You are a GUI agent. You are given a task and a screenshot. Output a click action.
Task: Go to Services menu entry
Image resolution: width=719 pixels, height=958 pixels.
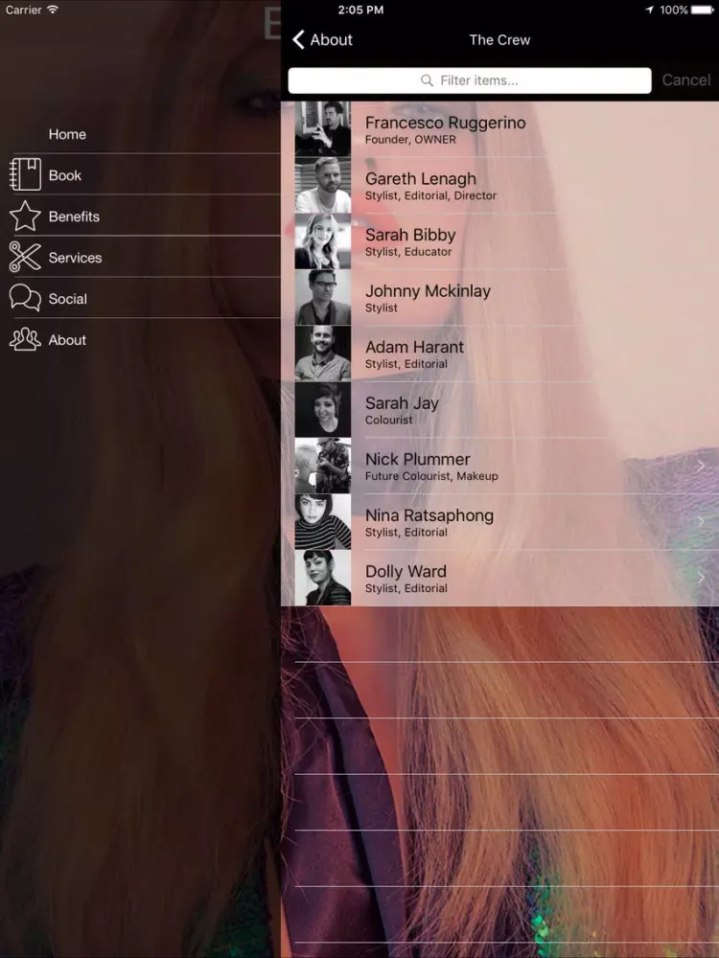pos(75,258)
